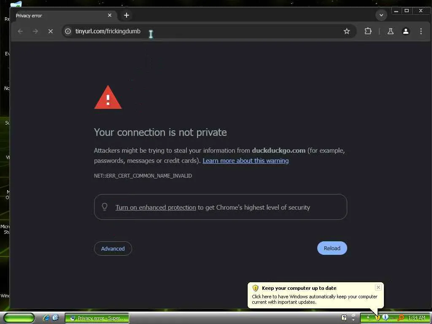Click the forward navigation arrow
Screen dimensions: 432x324
coord(35,31)
